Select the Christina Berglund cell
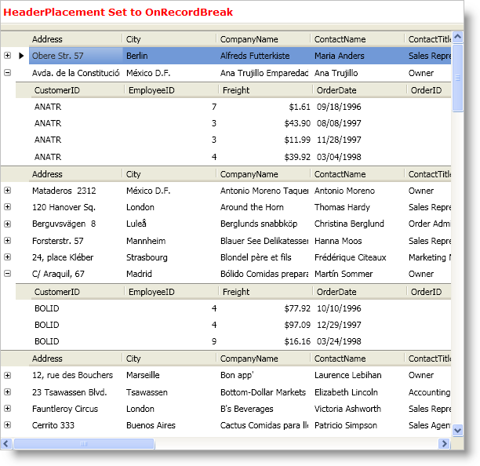The height and width of the screenshot is (466, 480). tap(358, 224)
